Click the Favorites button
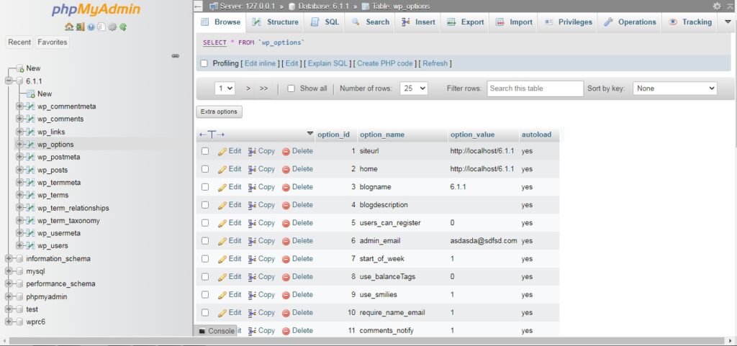 pos(52,42)
